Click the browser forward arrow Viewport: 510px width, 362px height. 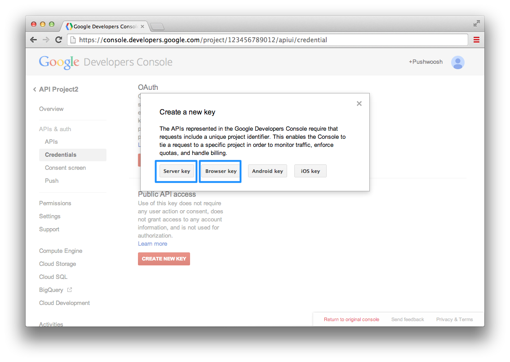tap(46, 40)
